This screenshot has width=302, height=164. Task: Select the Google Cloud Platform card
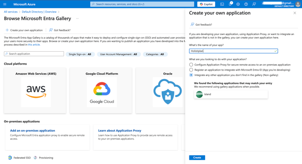click(x=101, y=90)
